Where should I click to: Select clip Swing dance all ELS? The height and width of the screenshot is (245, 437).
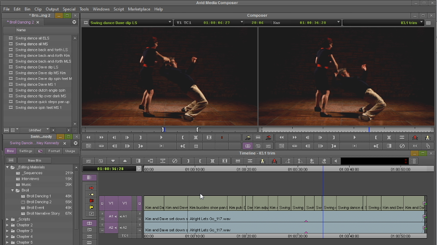pyautogui.click(x=32, y=38)
